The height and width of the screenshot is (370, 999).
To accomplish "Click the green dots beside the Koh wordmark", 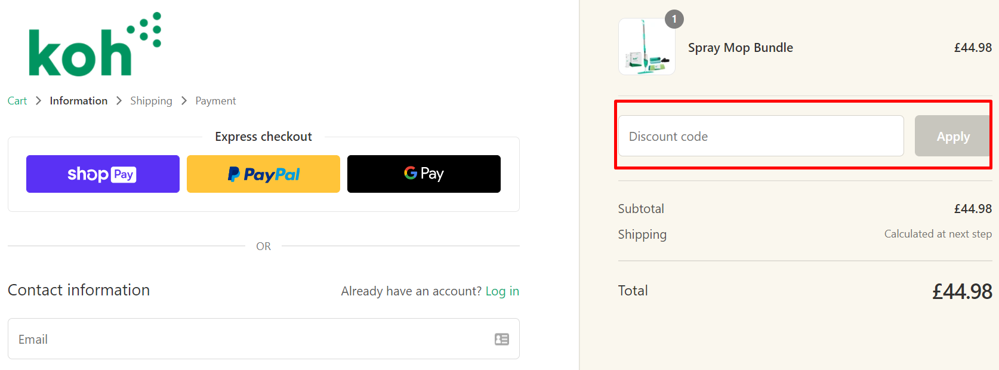I will [x=143, y=30].
